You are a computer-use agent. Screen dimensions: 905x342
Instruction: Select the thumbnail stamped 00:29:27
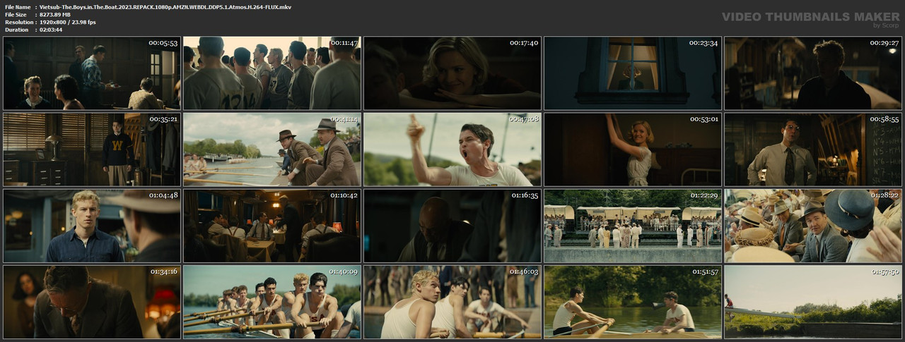coord(813,73)
